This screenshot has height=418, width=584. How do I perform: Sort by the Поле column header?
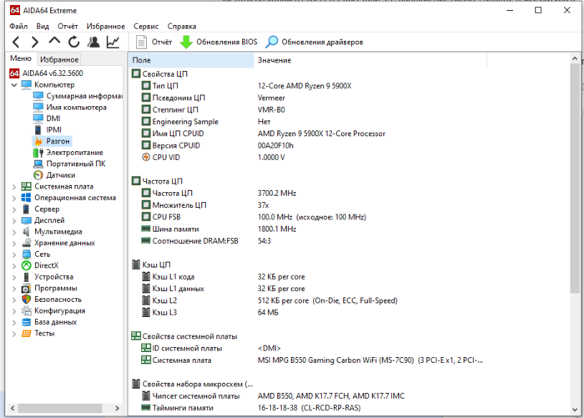191,60
